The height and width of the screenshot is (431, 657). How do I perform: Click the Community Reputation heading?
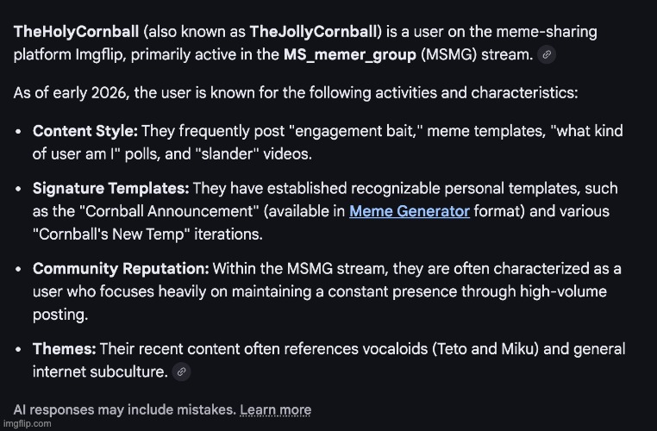coord(120,269)
